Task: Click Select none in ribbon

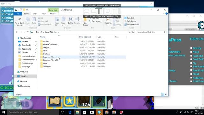Action: click(x=130, y=21)
